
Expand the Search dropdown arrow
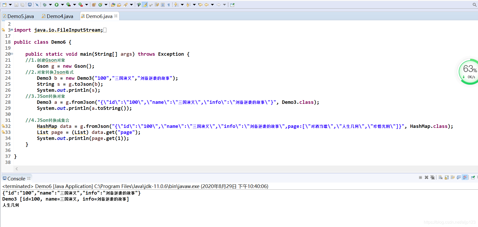coord(131,5)
